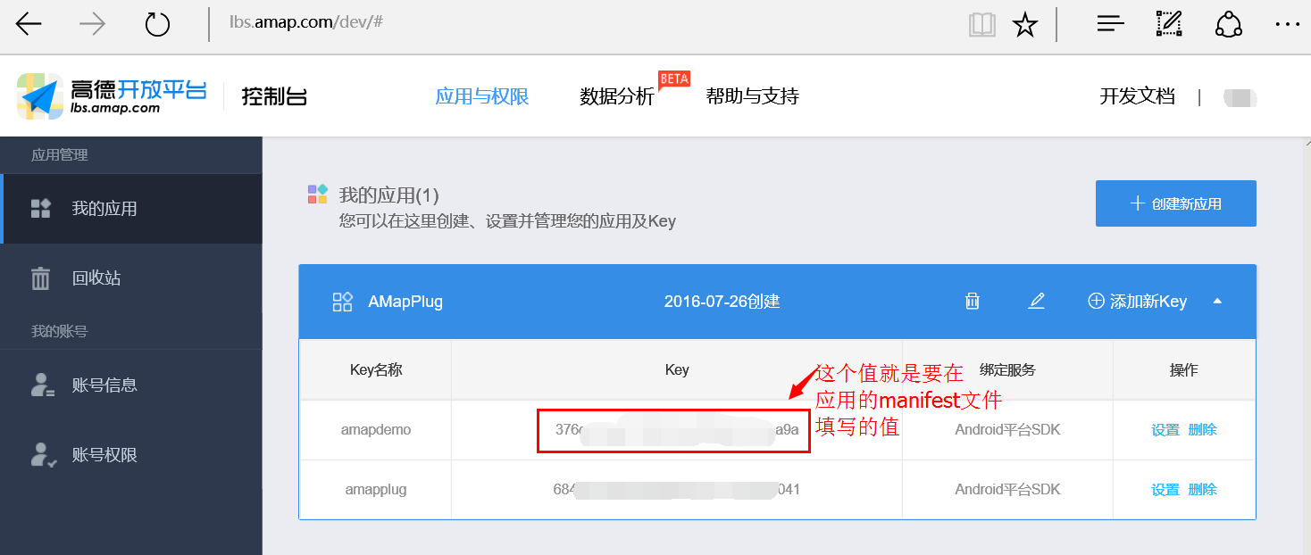The image size is (1311, 555).
Task: Click 2016-07-26创建 date text
Action: tap(722, 302)
